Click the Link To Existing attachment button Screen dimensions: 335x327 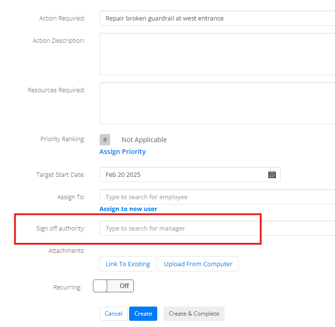pos(128,264)
